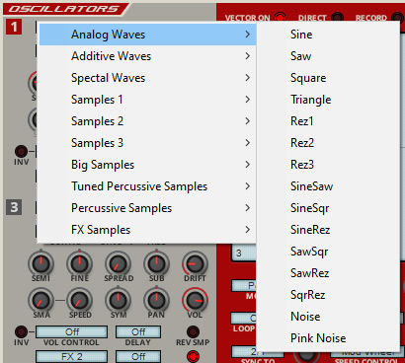Pick the SineSqr waveform
The width and height of the screenshot is (405, 363).
click(x=328, y=208)
